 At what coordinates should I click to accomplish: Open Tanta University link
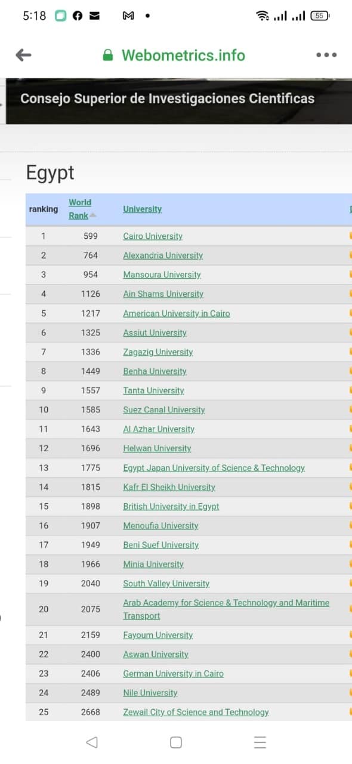click(154, 390)
